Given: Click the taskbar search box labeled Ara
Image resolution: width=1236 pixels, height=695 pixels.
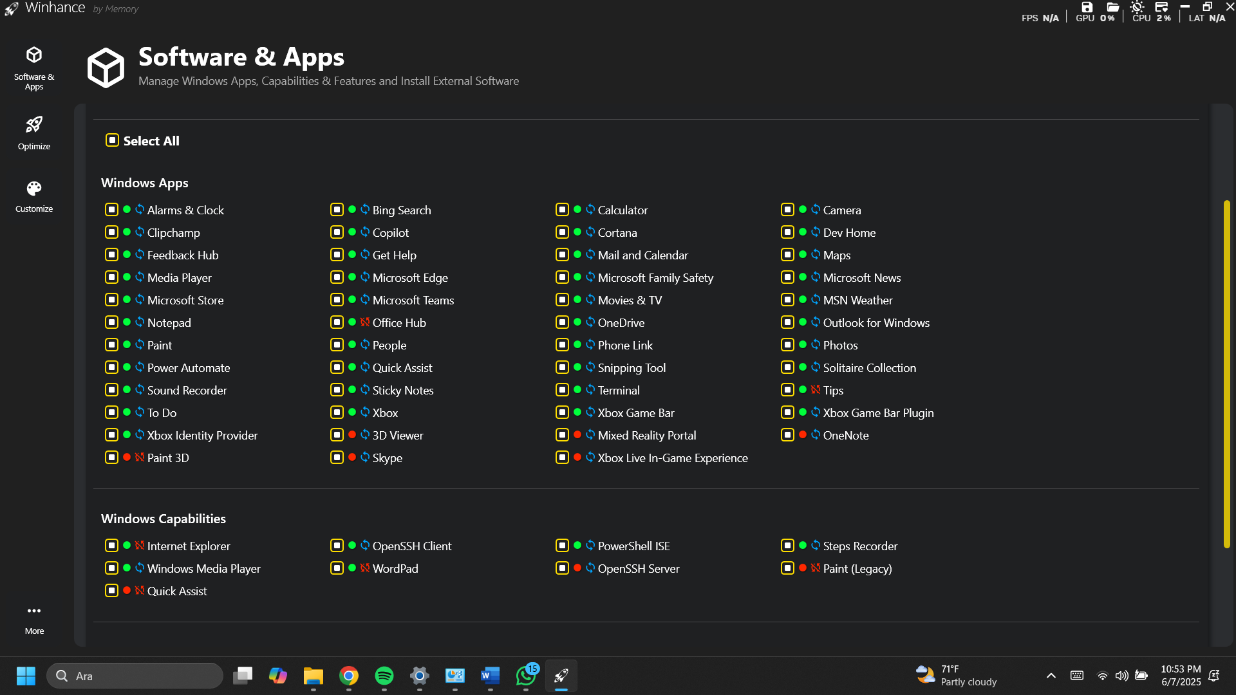Looking at the screenshot, I should (x=135, y=676).
